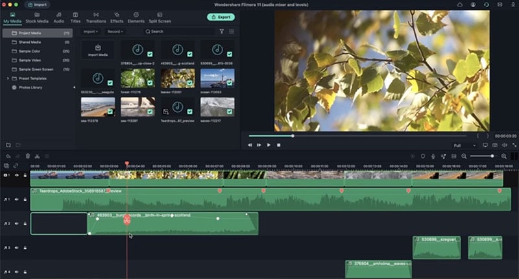Click the Split scissors icon in timeline toolbar
The height and width of the screenshot is (279, 519).
click(37, 156)
